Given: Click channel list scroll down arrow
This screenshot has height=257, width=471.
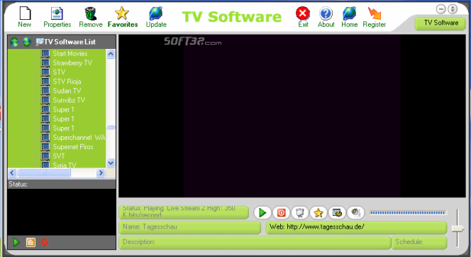Looking at the screenshot, I should [x=111, y=163].
